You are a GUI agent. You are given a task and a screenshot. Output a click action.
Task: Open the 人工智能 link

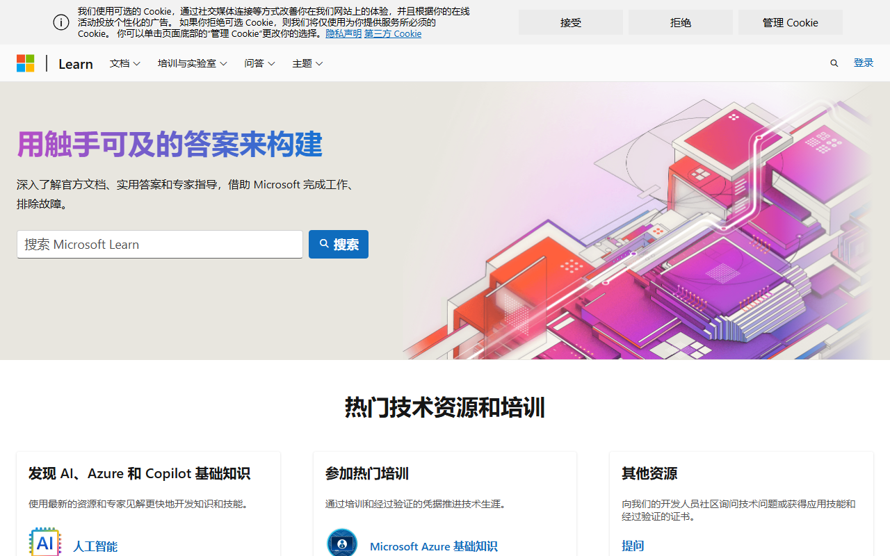(95, 546)
